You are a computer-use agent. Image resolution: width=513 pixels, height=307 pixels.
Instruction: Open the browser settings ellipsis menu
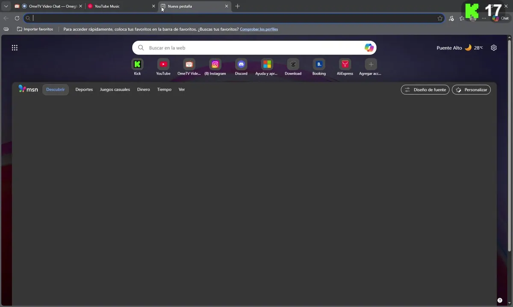[484, 18]
